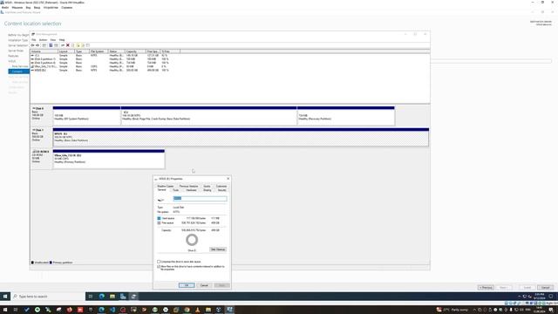The width and height of the screenshot is (558, 314).
Task: Switch to the Previous Versions tab
Action: click(x=188, y=186)
